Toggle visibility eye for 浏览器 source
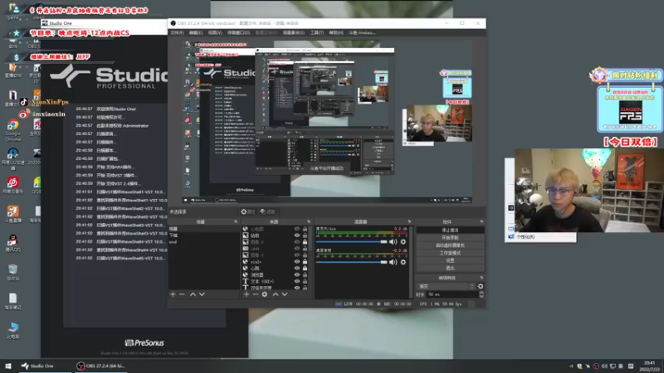 tap(297, 275)
